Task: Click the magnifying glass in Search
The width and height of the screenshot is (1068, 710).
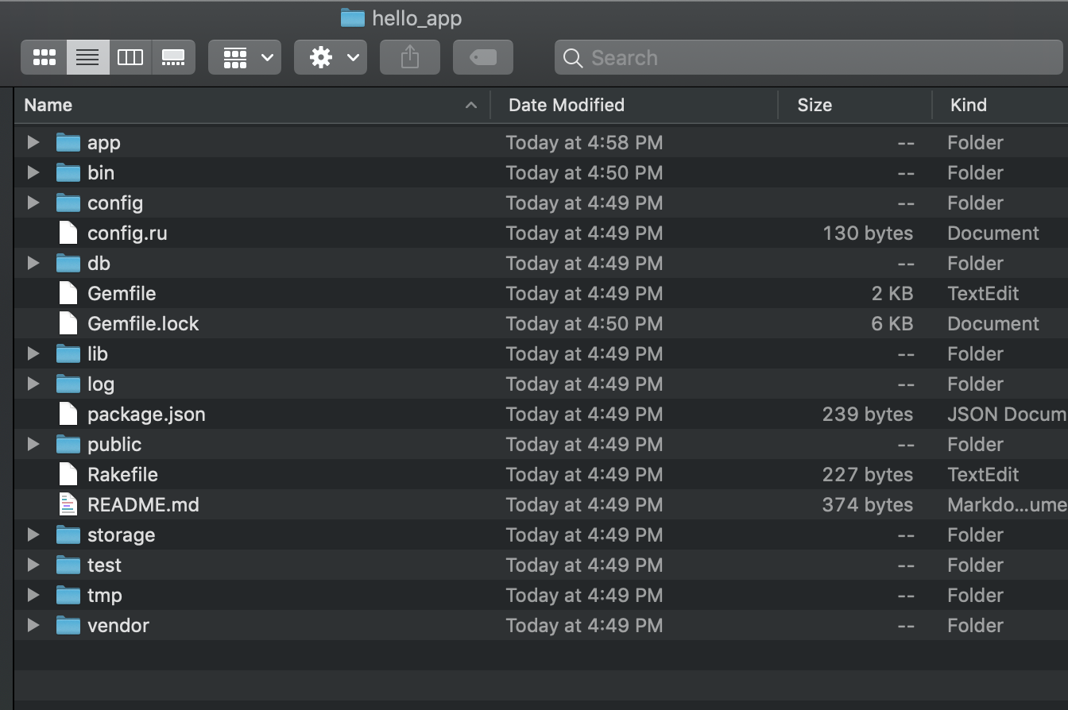Action: [572, 58]
